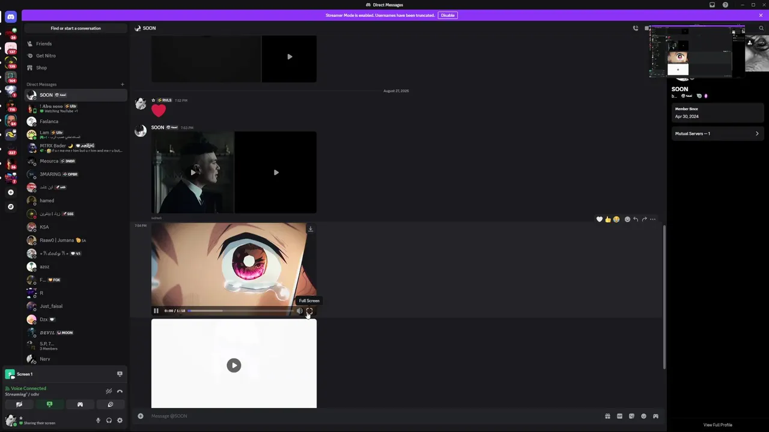Start a voice call with SOON
Image resolution: width=769 pixels, height=432 pixels.
[636, 28]
